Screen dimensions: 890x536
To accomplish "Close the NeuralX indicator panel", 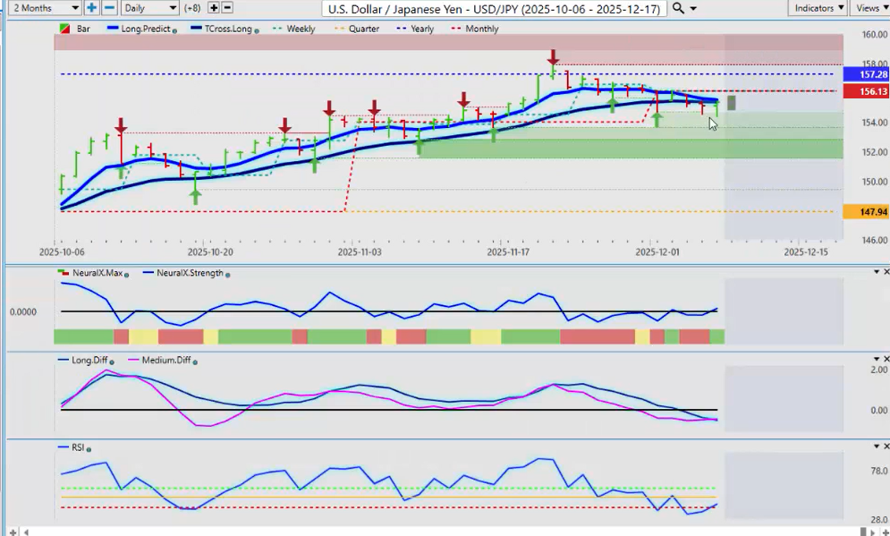I will tap(886, 272).
